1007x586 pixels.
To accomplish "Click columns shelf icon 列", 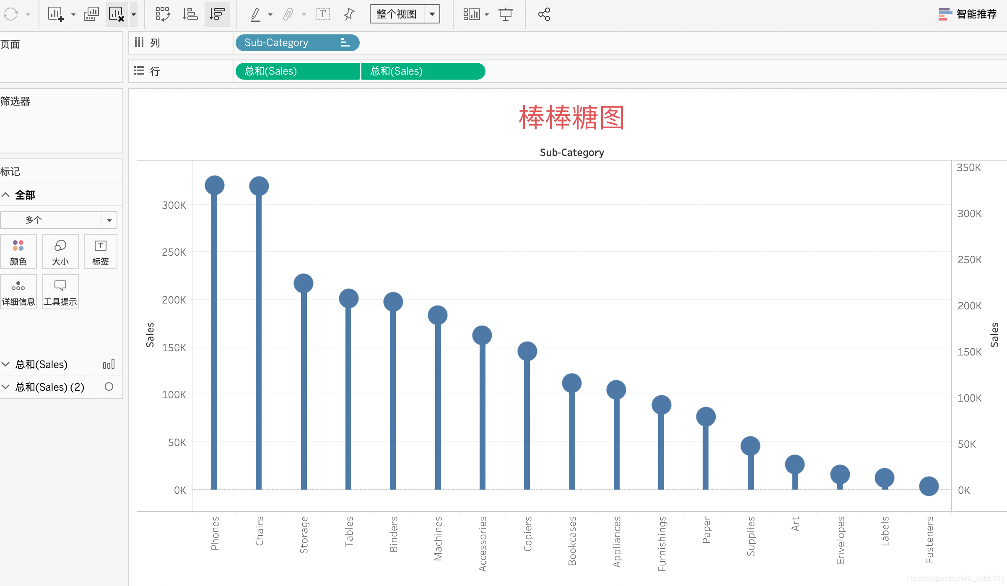I will pyautogui.click(x=139, y=42).
